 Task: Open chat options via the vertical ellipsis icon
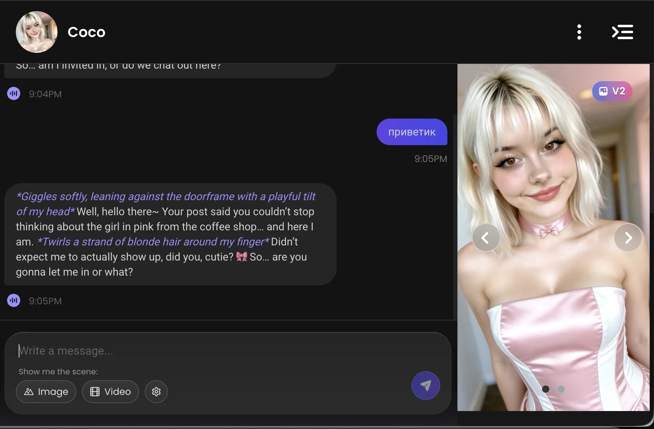click(579, 32)
